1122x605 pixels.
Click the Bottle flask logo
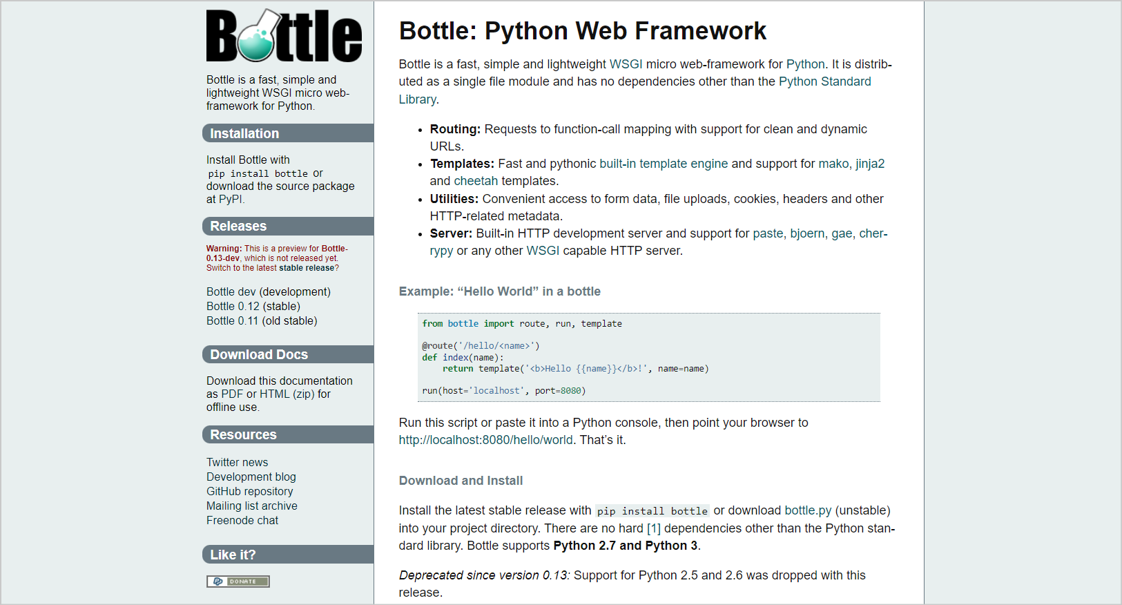[x=284, y=35]
